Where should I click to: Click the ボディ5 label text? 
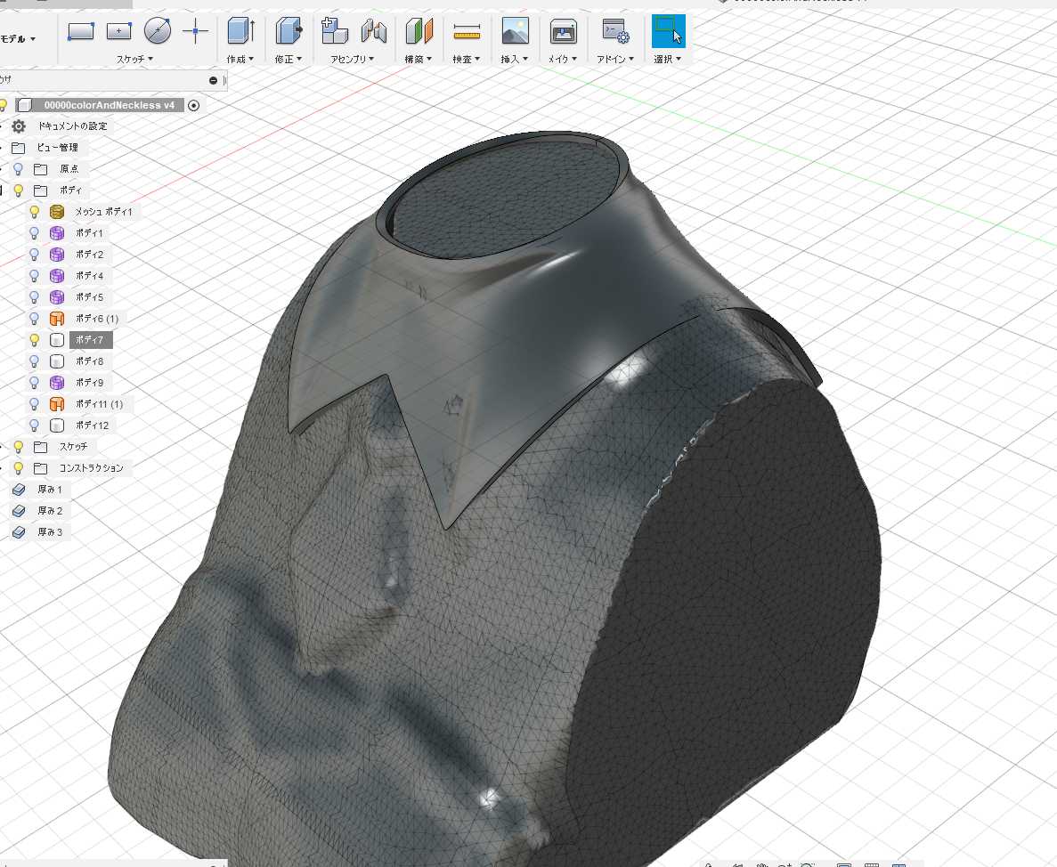[90, 297]
